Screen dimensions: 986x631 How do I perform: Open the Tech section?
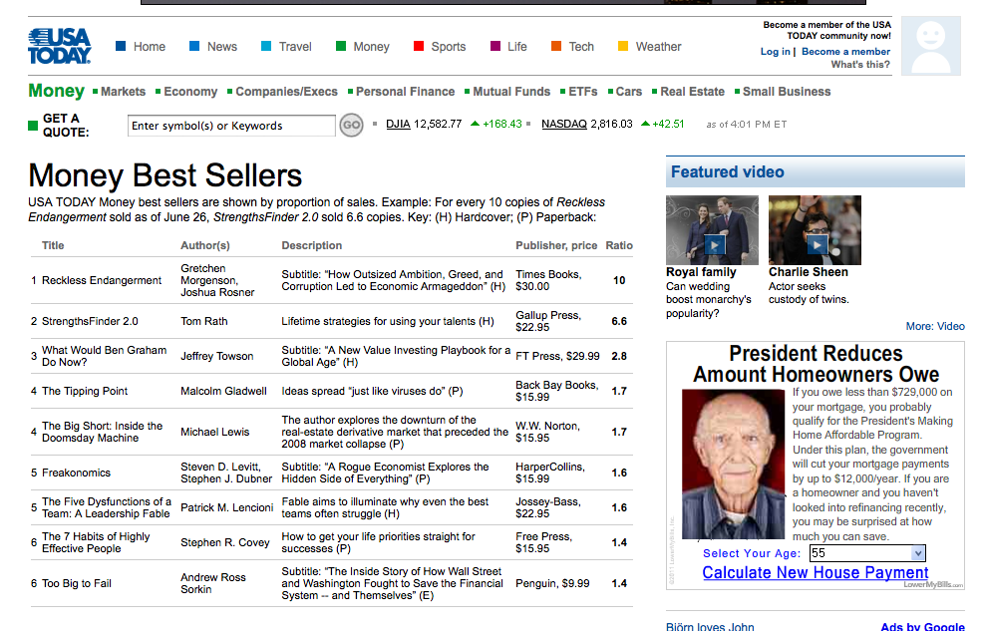(x=581, y=47)
